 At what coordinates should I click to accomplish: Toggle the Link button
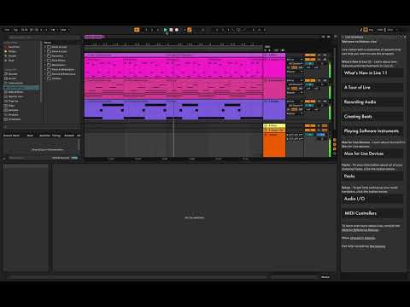[7, 30]
